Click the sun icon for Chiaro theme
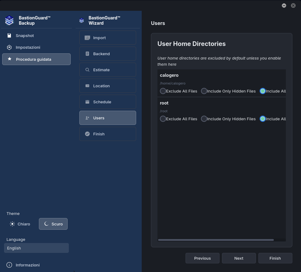Screen dimensions: 301x272 coord(12,224)
